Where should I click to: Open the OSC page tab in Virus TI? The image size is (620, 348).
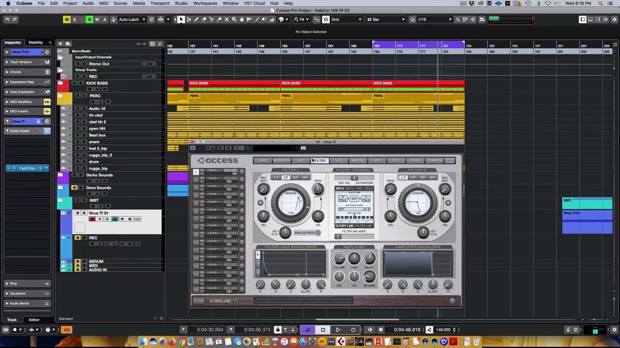point(301,160)
